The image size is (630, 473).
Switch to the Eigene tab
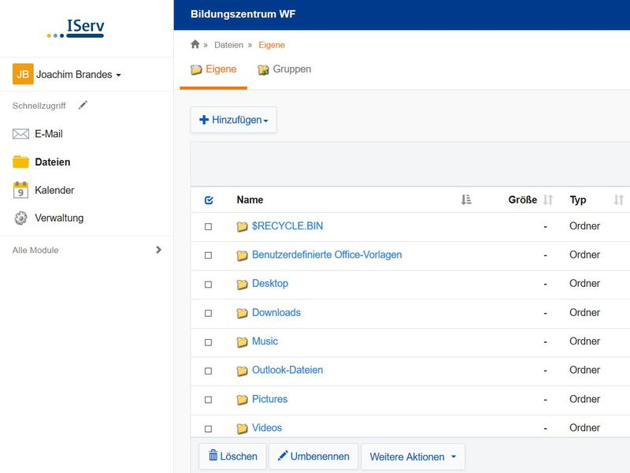tap(213, 69)
